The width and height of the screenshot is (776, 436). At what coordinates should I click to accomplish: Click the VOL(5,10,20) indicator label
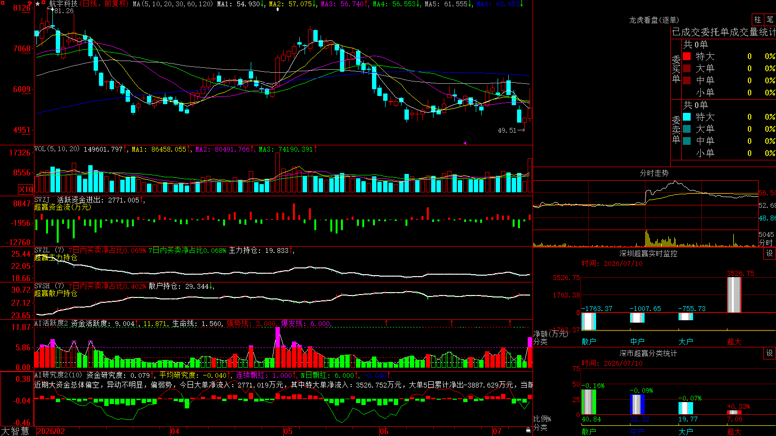coord(57,149)
